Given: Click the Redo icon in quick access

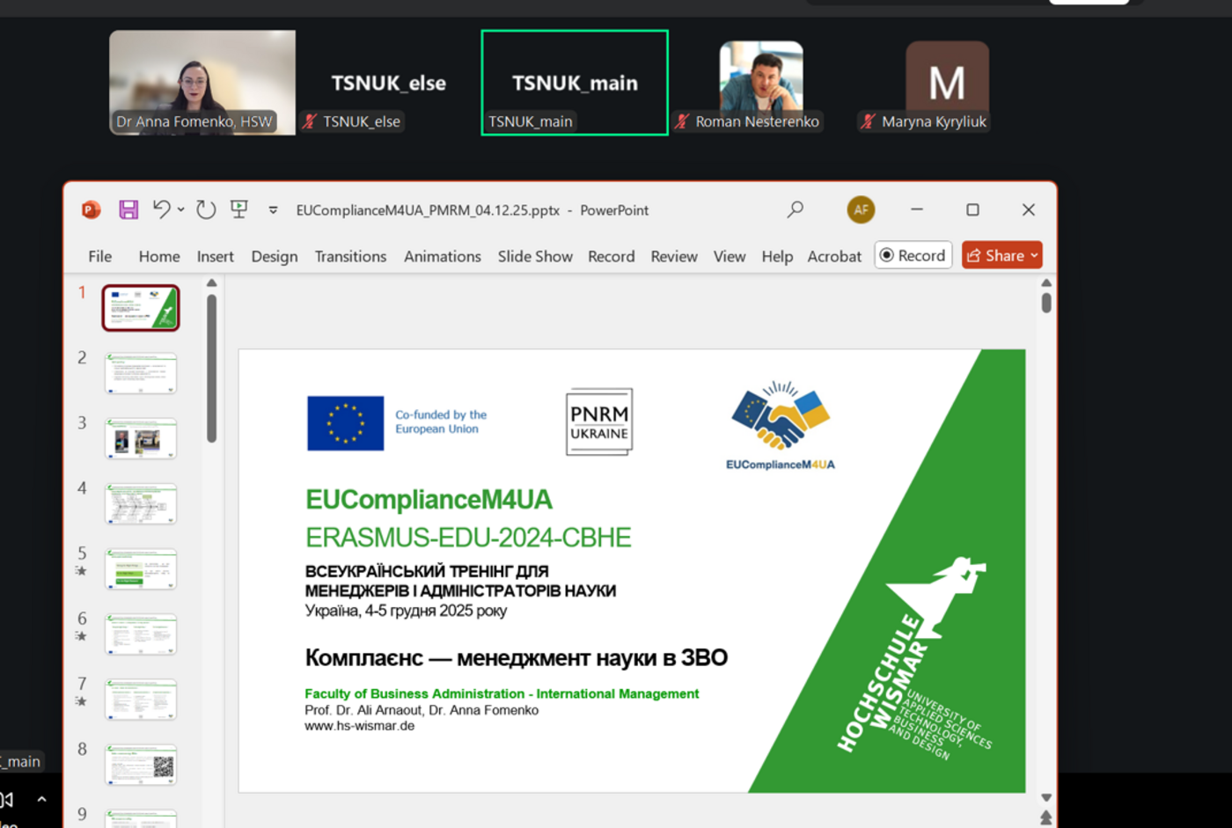Looking at the screenshot, I should click(x=206, y=209).
